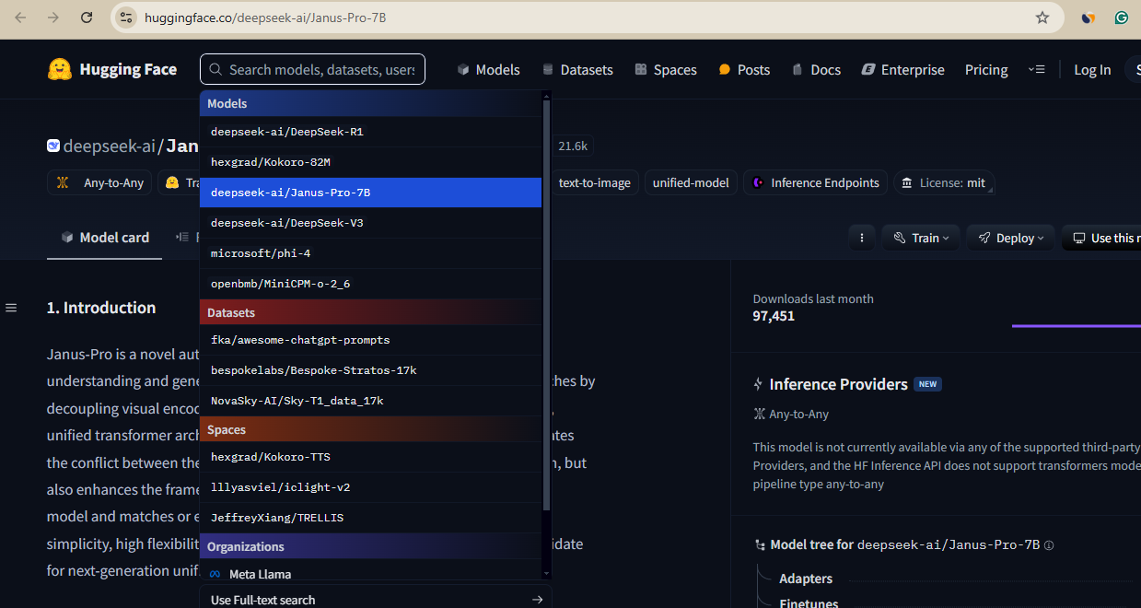The height and width of the screenshot is (608, 1141).
Task: Expand the Deploy dropdown
Action: [1010, 237]
